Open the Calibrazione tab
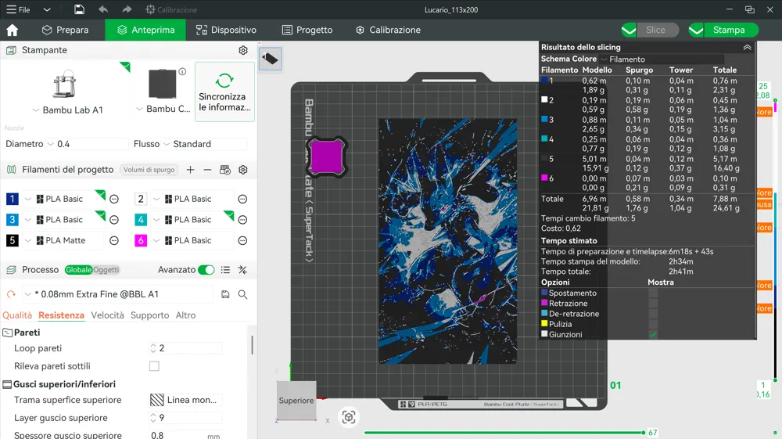 (388, 30)
